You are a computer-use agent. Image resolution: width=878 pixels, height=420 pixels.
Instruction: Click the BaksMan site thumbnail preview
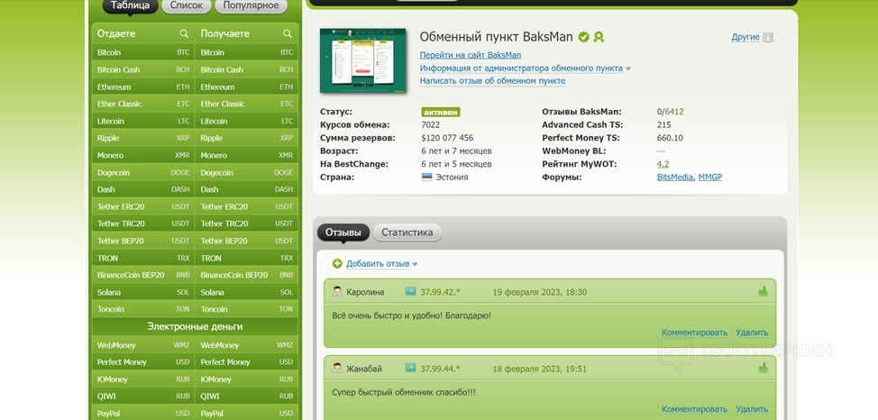(363, 59)
